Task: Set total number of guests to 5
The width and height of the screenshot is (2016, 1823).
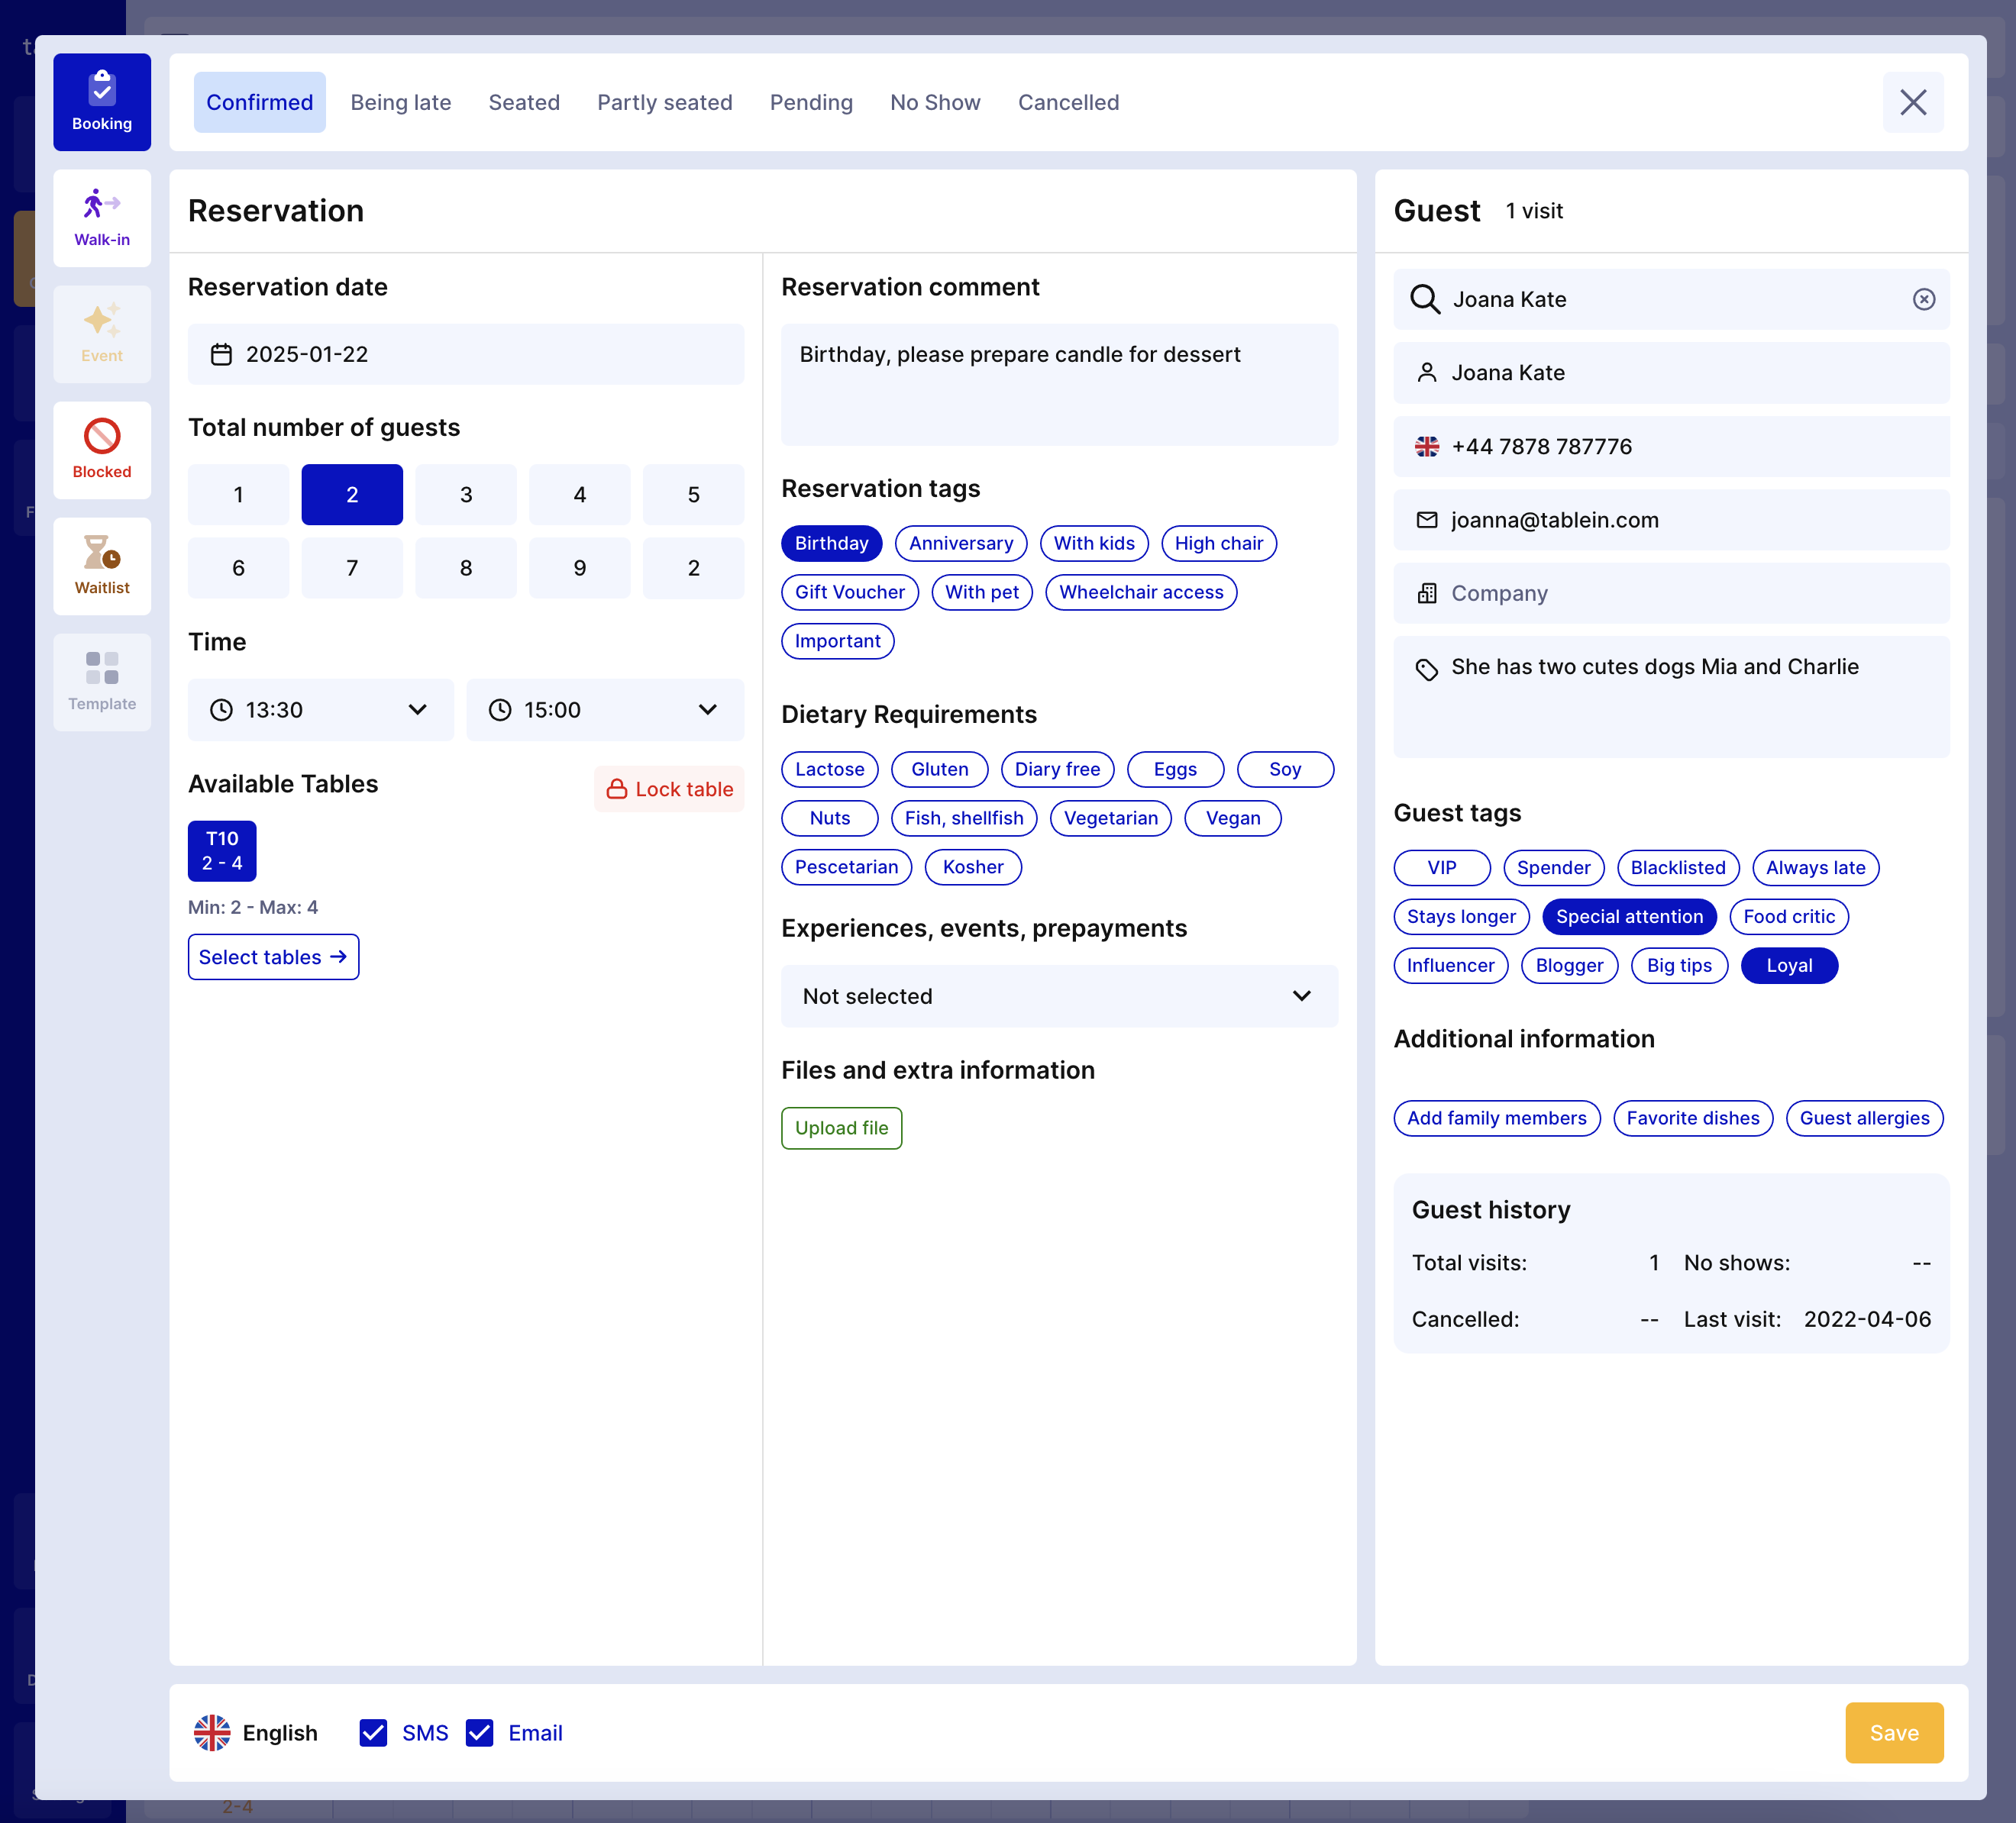Action: click(693, 494)
